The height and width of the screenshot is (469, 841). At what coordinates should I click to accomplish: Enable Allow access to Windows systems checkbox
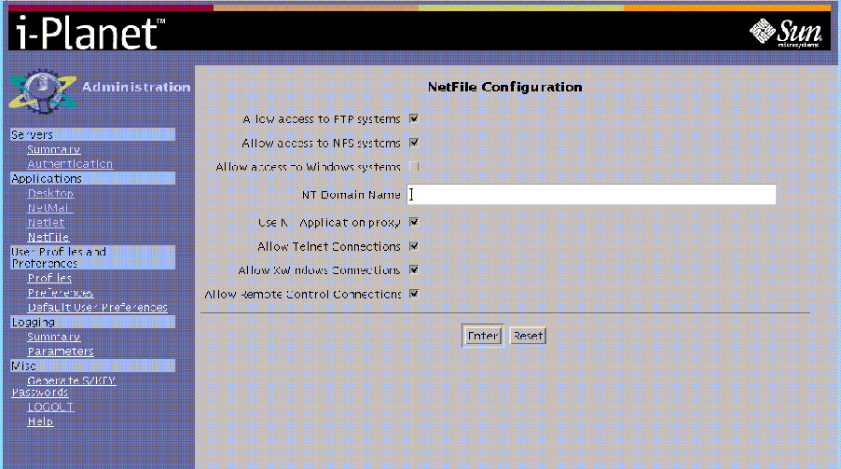click(x=414, y=167)
